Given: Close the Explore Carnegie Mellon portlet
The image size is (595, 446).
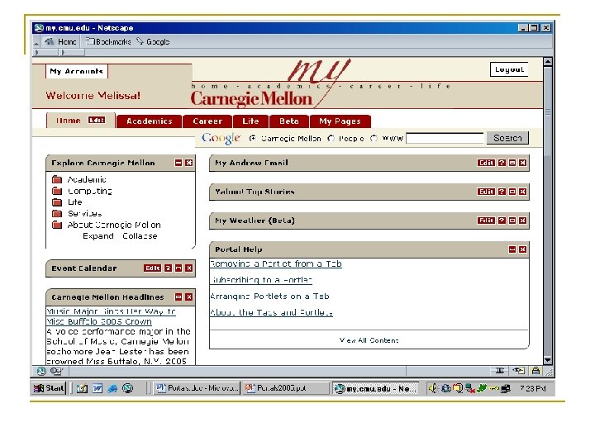Looking at the screenshot, I should pyautogui.click(x=189, y=163).
